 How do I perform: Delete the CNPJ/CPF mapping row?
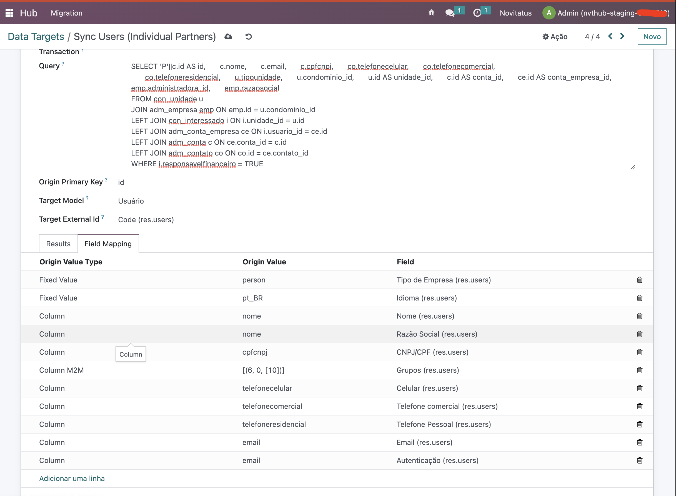coord(640,352)
